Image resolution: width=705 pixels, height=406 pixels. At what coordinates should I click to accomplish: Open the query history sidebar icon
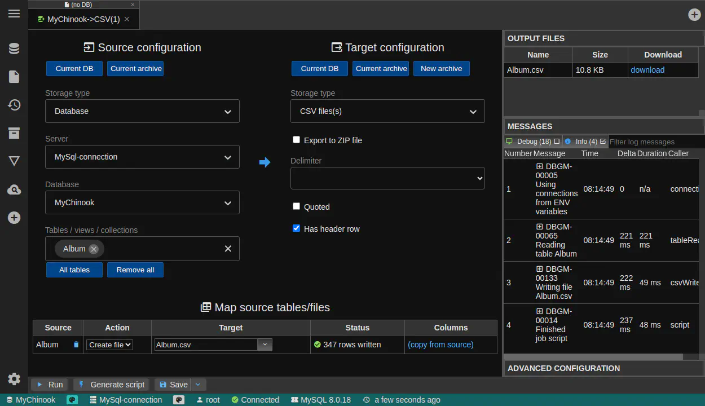[14, 105]
